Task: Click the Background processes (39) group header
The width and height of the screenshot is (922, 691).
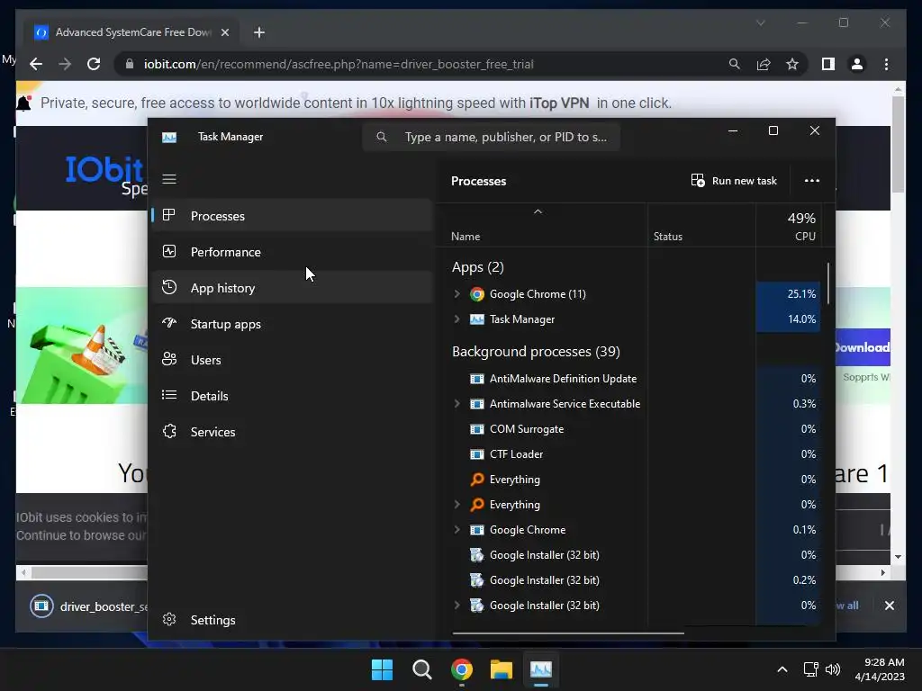Action: (536, 352)
